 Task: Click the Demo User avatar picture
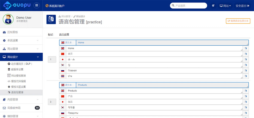[x=8, y=19]
